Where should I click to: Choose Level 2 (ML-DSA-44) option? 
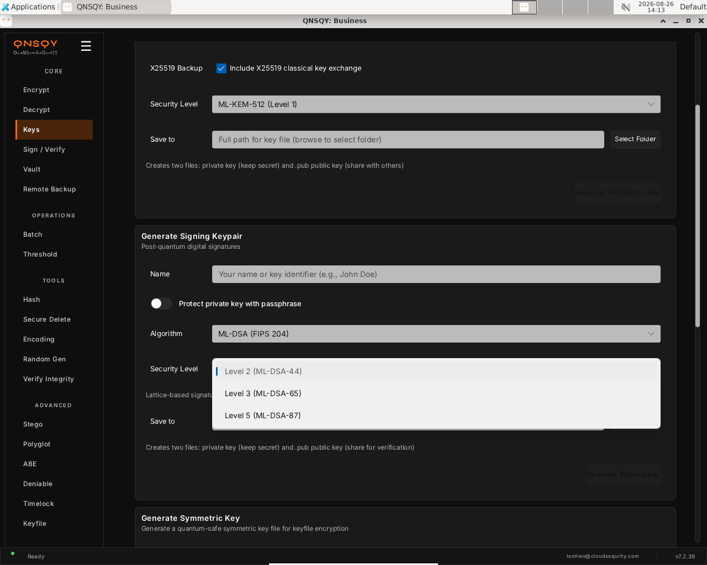[436, 371]
